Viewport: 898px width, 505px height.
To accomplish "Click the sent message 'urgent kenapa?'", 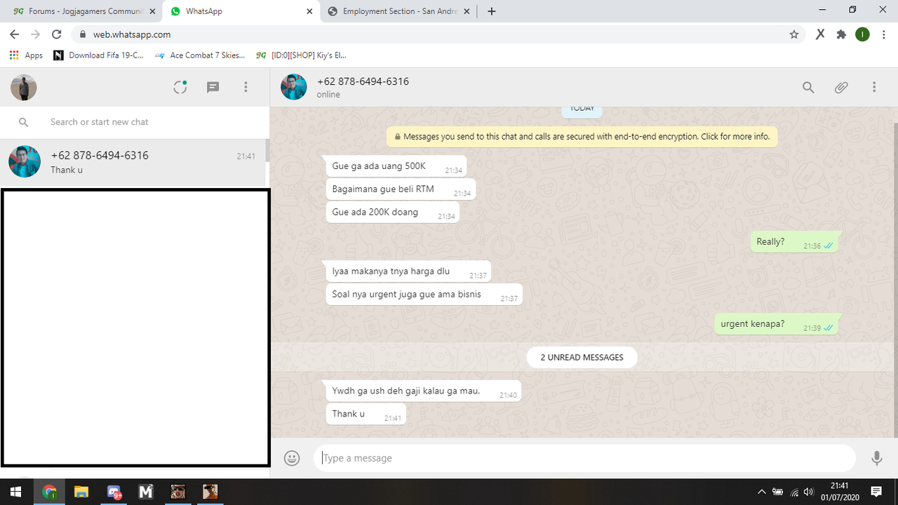I will [x=777, y=324].
